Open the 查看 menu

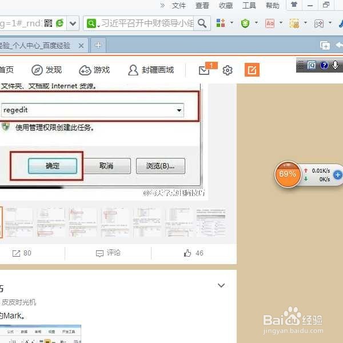pyautogui.click(x=202, y=6)
